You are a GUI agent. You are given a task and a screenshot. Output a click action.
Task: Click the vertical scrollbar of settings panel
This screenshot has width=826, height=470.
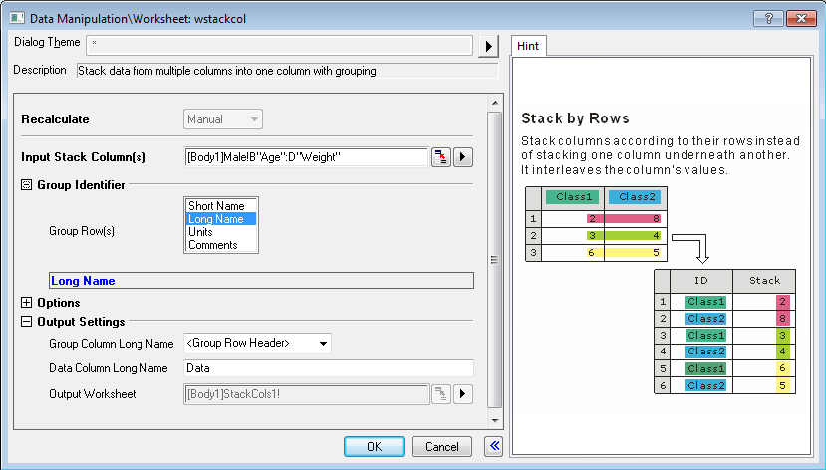click(493, 259)
